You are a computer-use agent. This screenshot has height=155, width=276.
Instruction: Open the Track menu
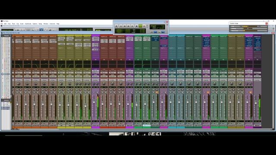click(13, 24)
